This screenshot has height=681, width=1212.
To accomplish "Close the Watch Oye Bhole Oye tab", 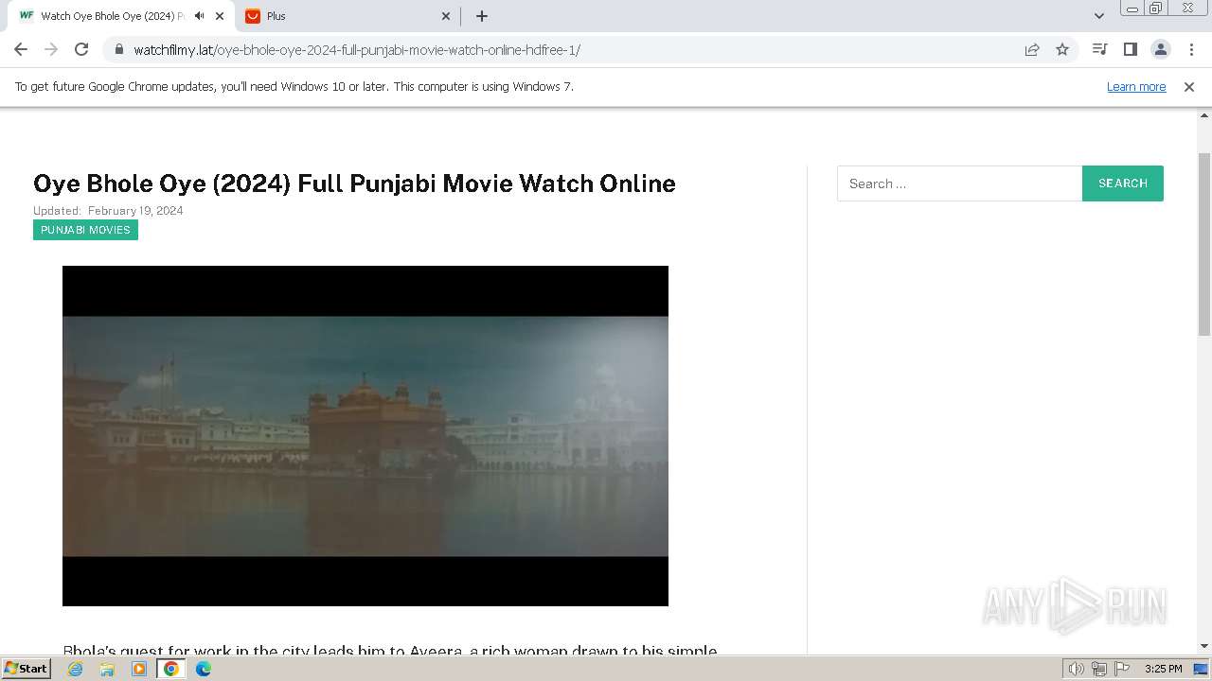I will [220, 16].
